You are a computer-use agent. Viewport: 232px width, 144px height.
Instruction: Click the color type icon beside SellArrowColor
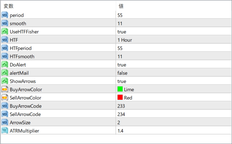tap(5, 98)
